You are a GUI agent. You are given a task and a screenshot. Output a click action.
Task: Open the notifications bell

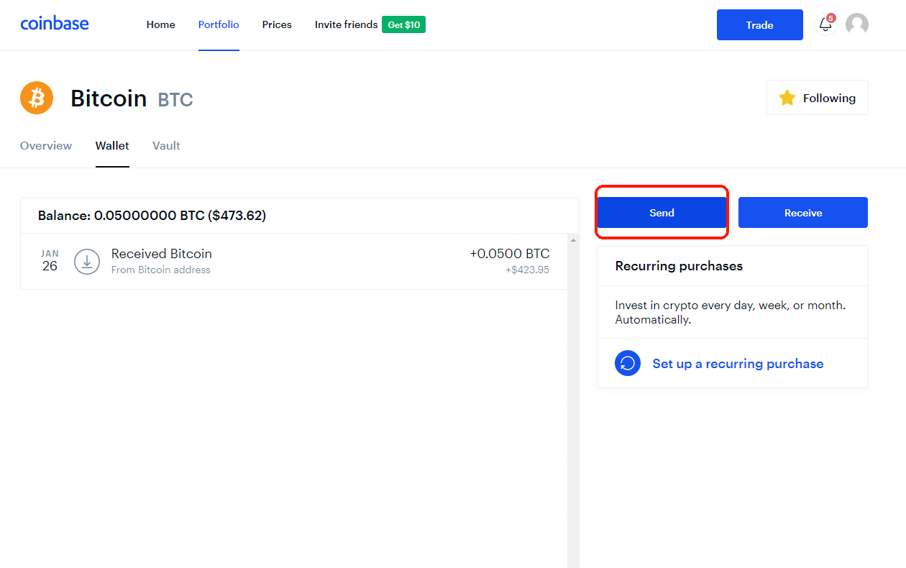pos(825,24)
